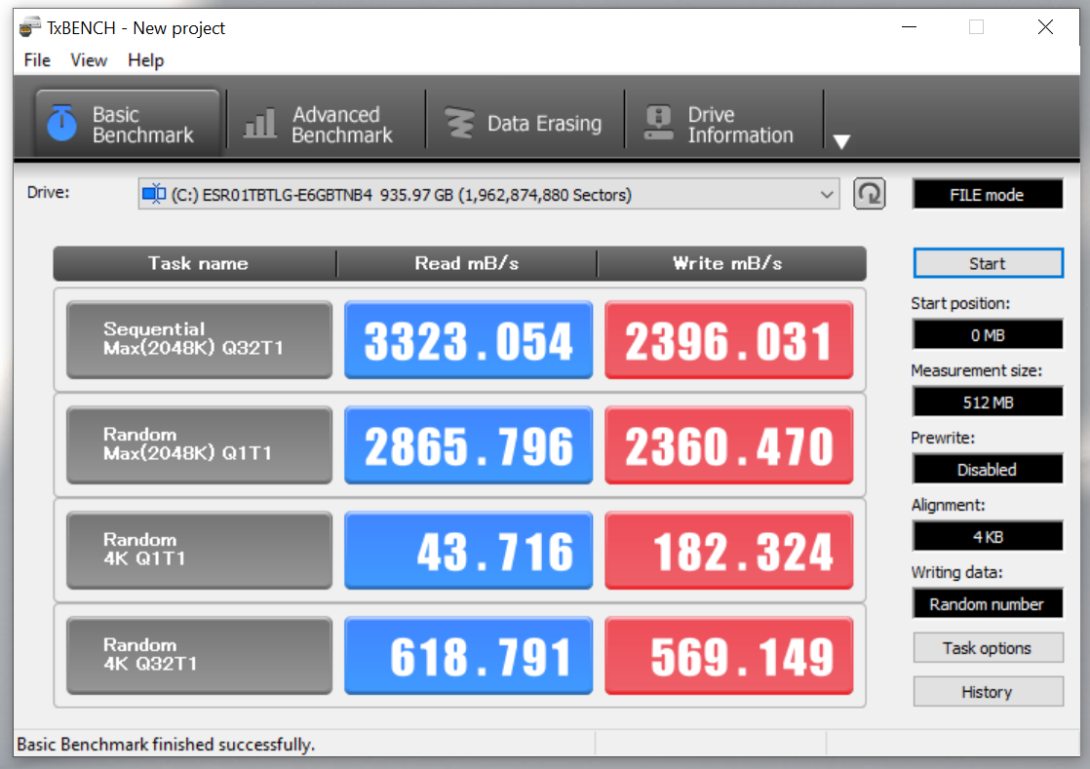Start the benchmark with the Start button
This screenshot has height=769, width=1090.
click(x=988, y=263)
